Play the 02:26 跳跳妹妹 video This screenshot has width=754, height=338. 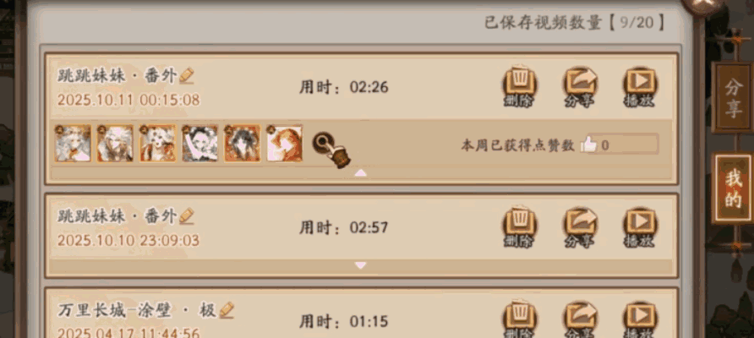(641, 87)
